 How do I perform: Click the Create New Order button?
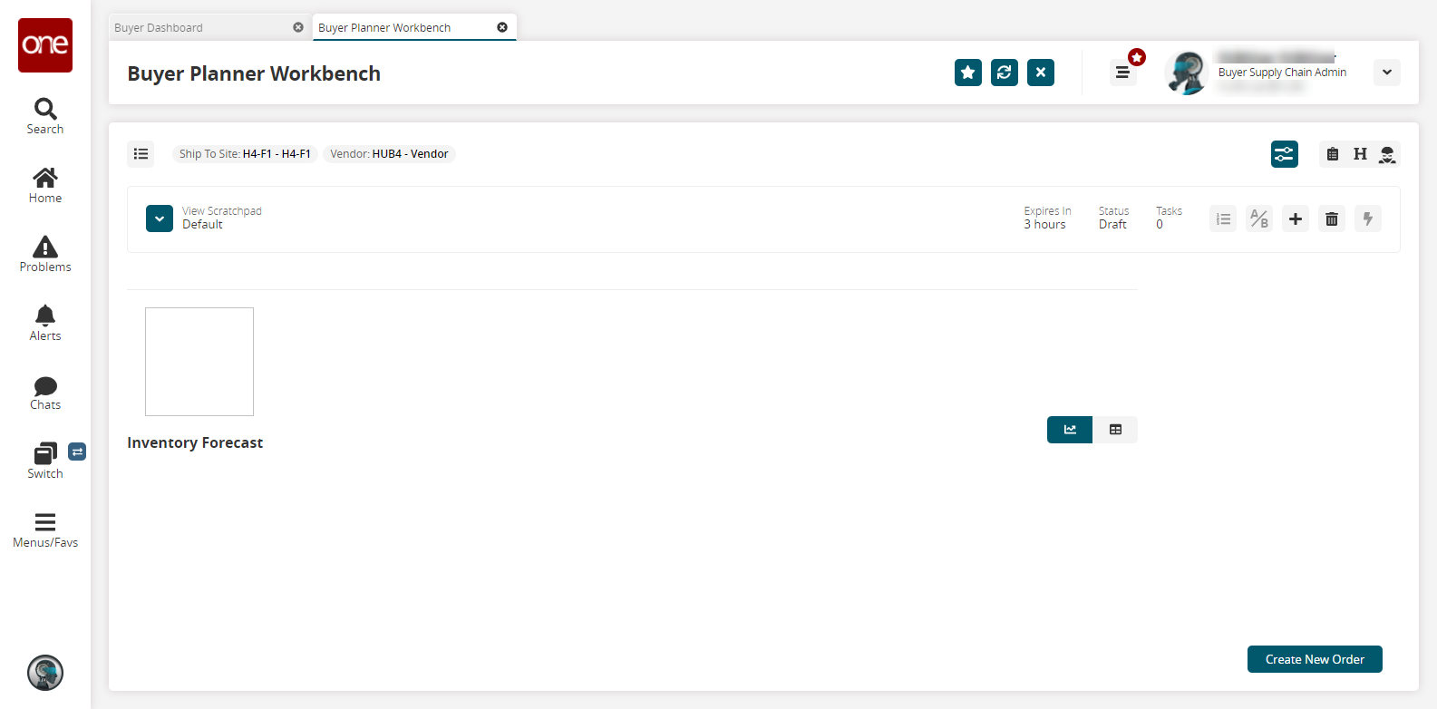click(1315, 659)
